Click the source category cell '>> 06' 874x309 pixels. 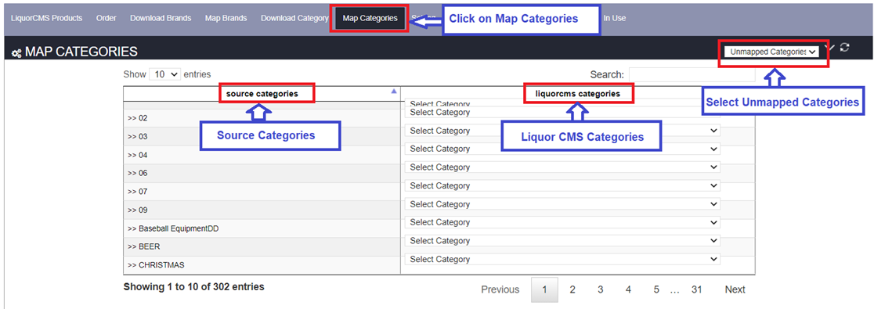tap(262, 173)
